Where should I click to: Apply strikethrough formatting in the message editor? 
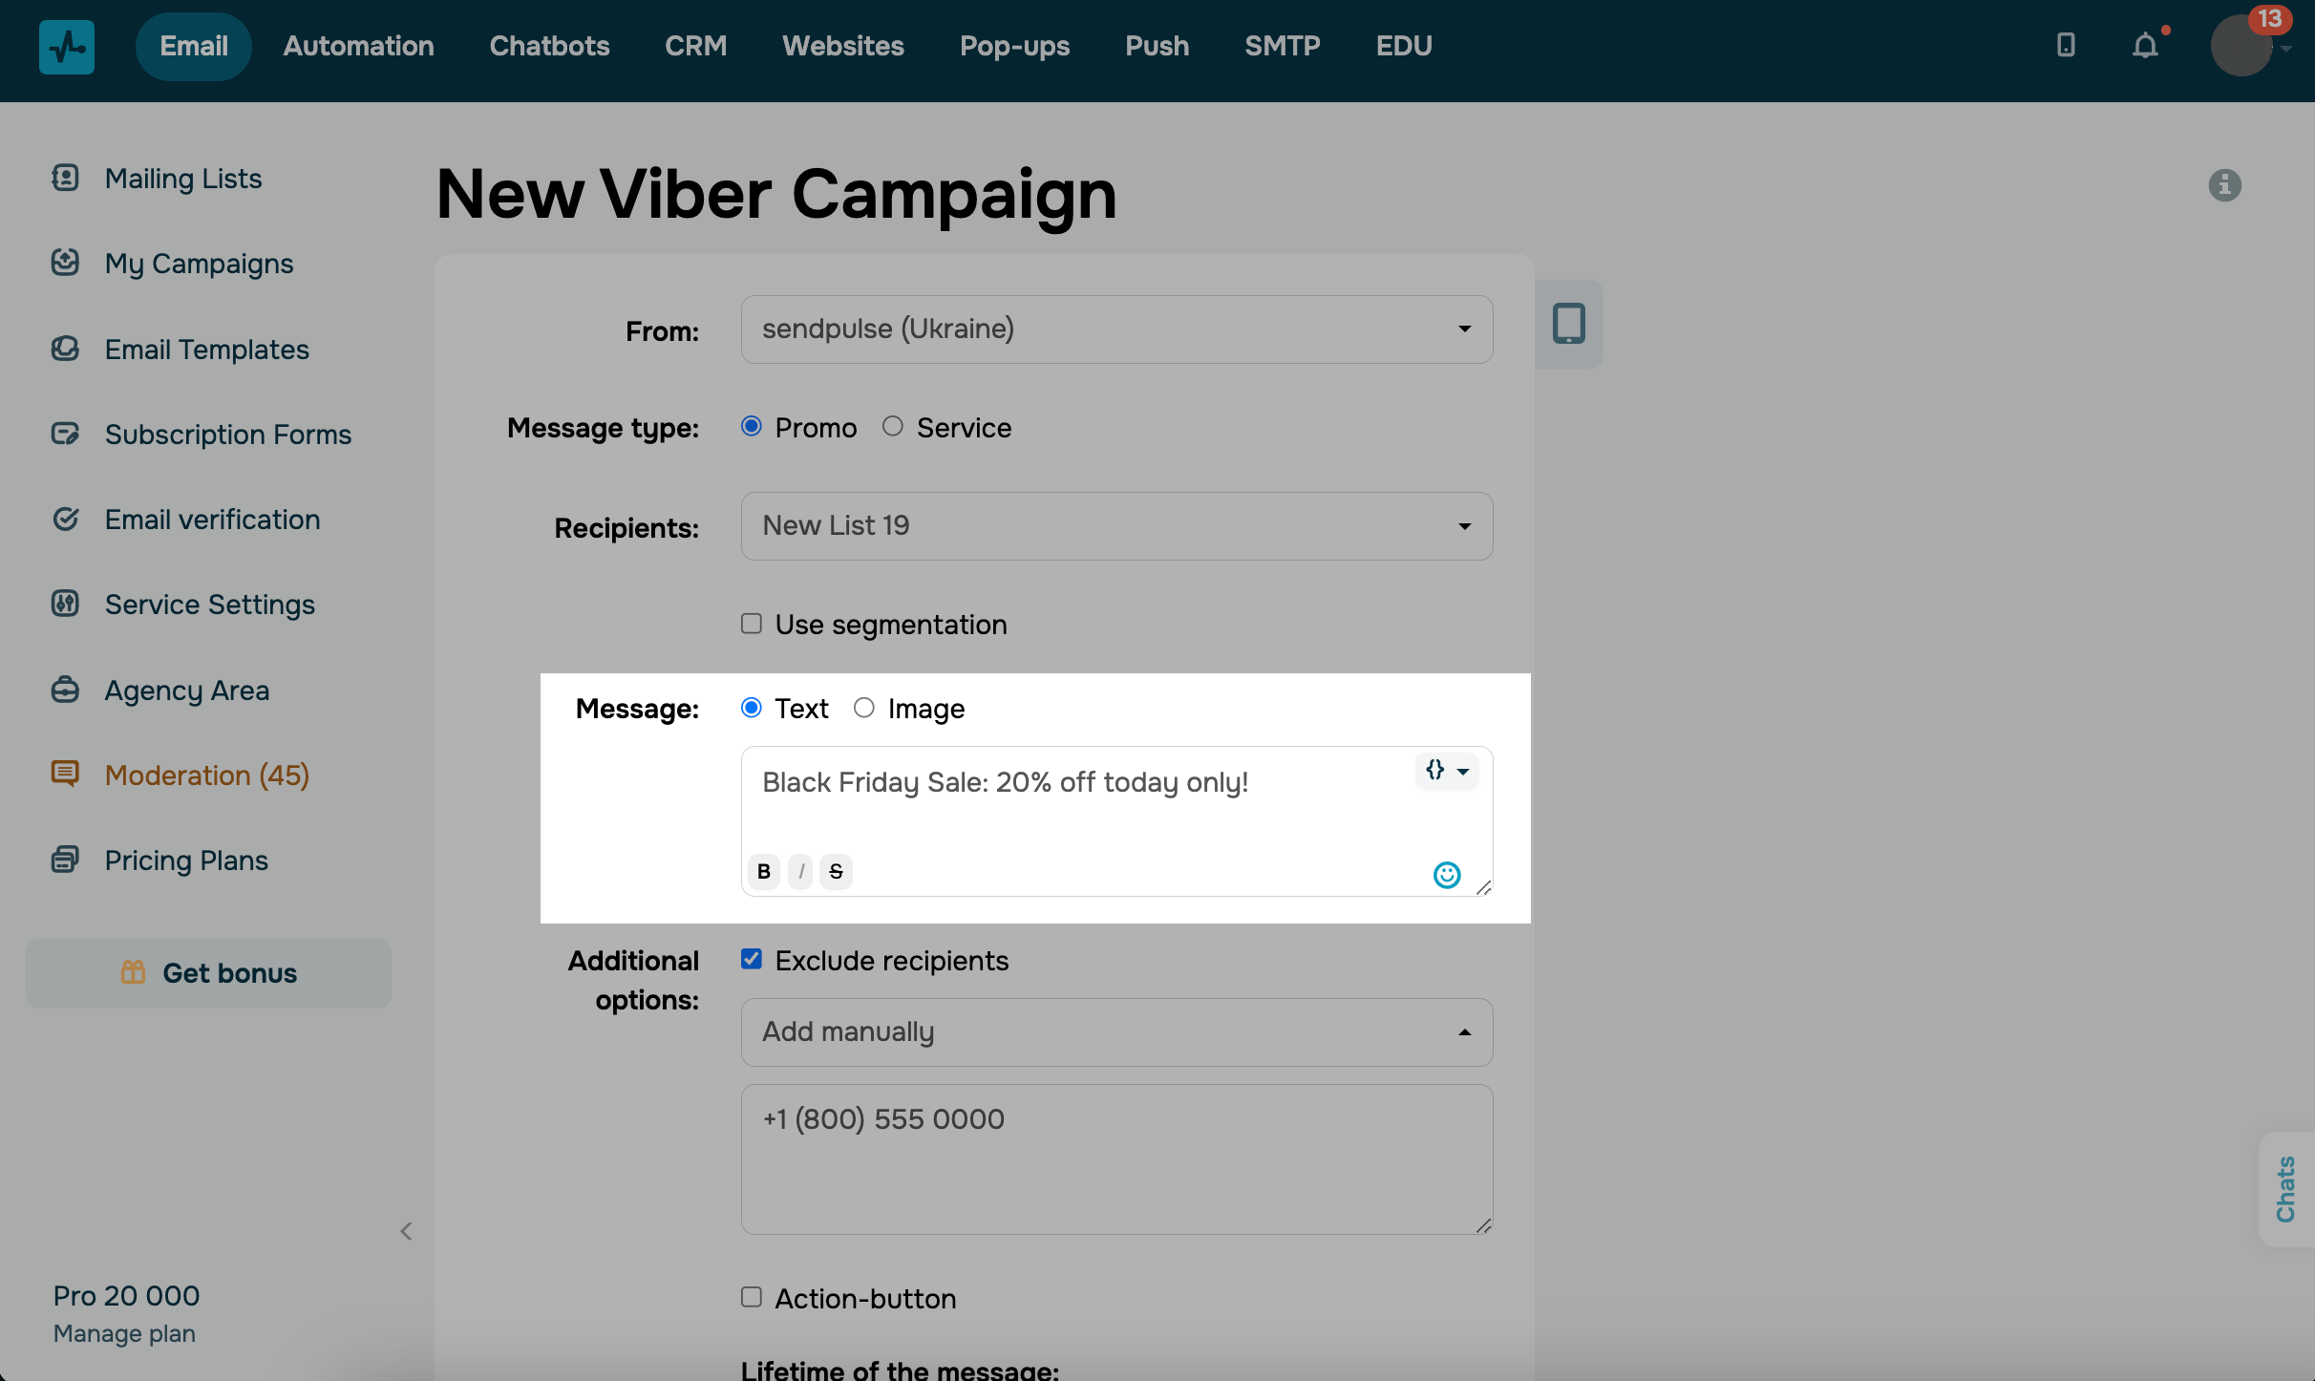(836, 871)
